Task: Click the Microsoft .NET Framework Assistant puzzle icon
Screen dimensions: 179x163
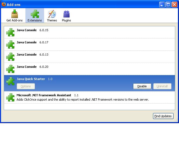Action: tap(10, 97)
